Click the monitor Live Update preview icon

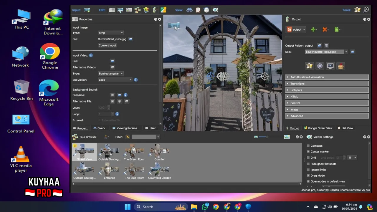click(x=330, y=66)
